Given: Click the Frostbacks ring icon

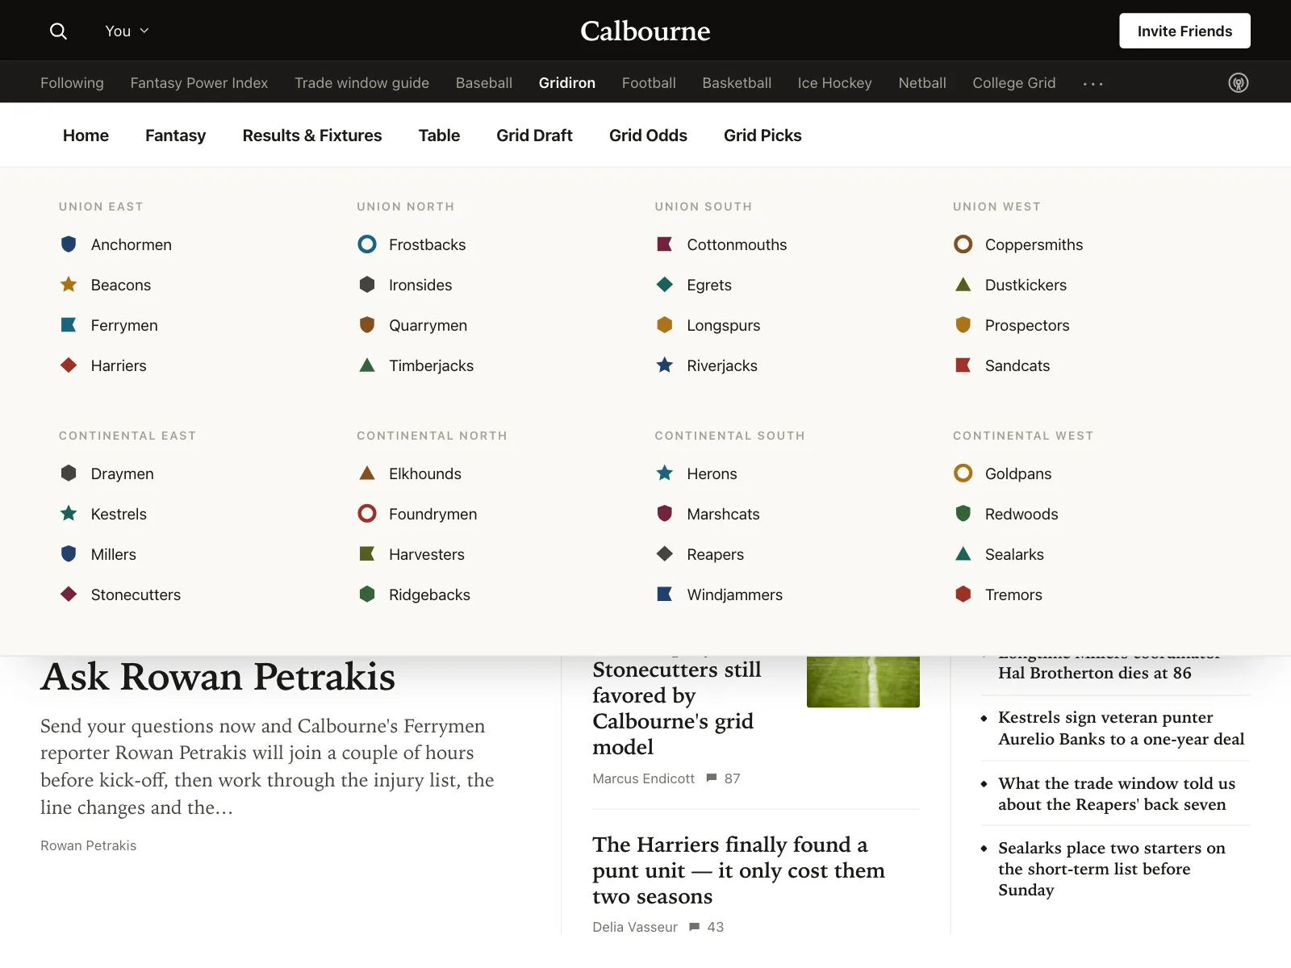Looking at the screenshot, I should (x=367, y=244).
